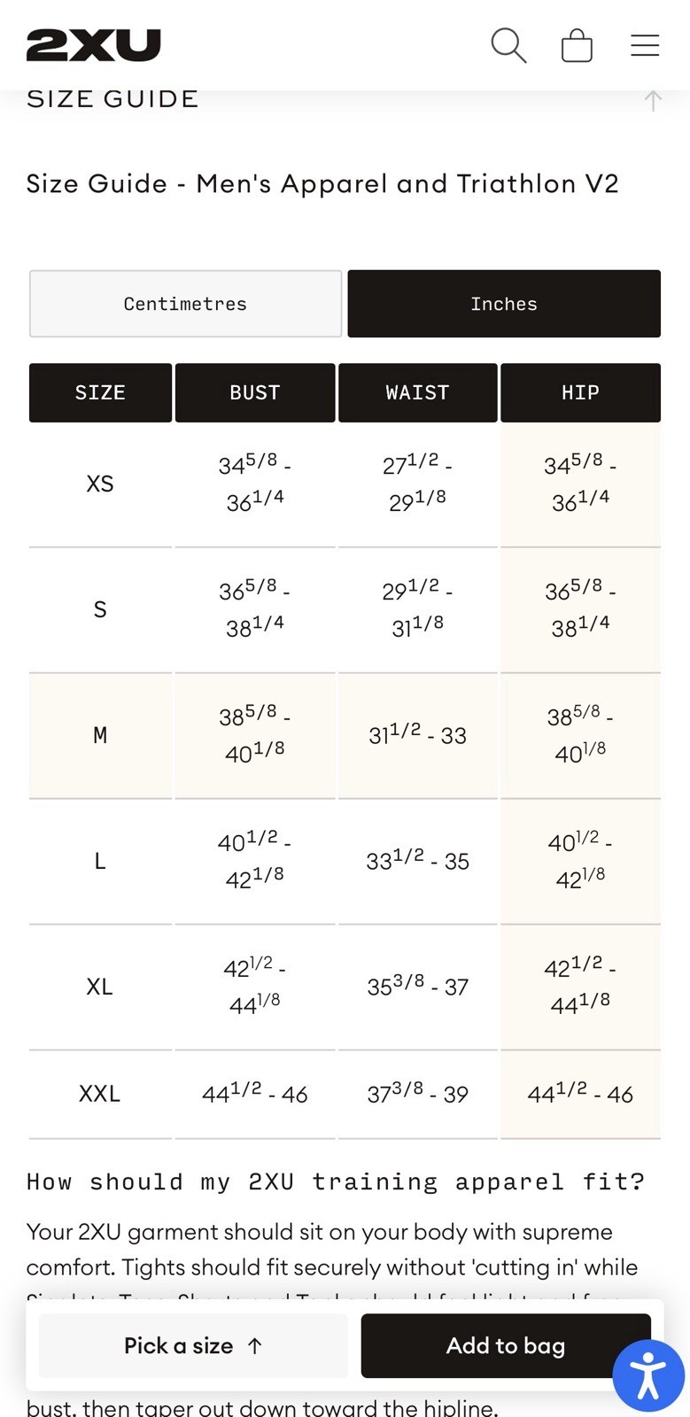Click the L size row label
The height and width of the screenshot is (1417, 690).
(100, 861)
